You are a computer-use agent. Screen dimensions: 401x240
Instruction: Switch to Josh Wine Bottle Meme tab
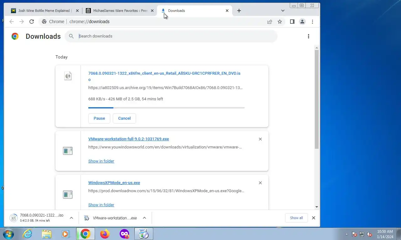(x=44, y=11)
